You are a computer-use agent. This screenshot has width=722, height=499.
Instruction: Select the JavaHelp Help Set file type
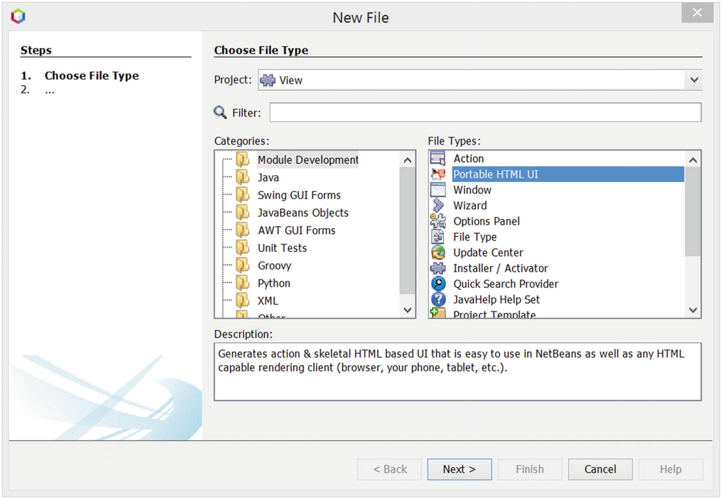point(496,299)
